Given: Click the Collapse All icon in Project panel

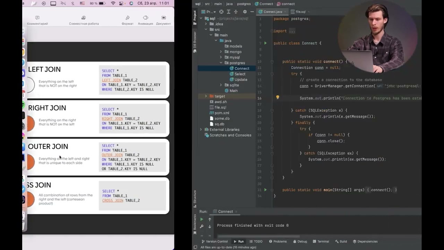Looking at the screenshot, I should point(236,12).
